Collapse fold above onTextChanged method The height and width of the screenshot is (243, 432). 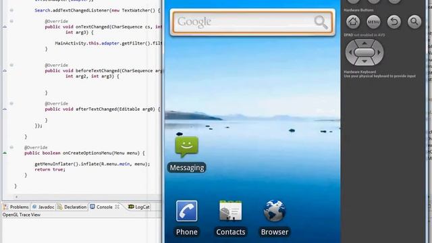pos(11,21)
